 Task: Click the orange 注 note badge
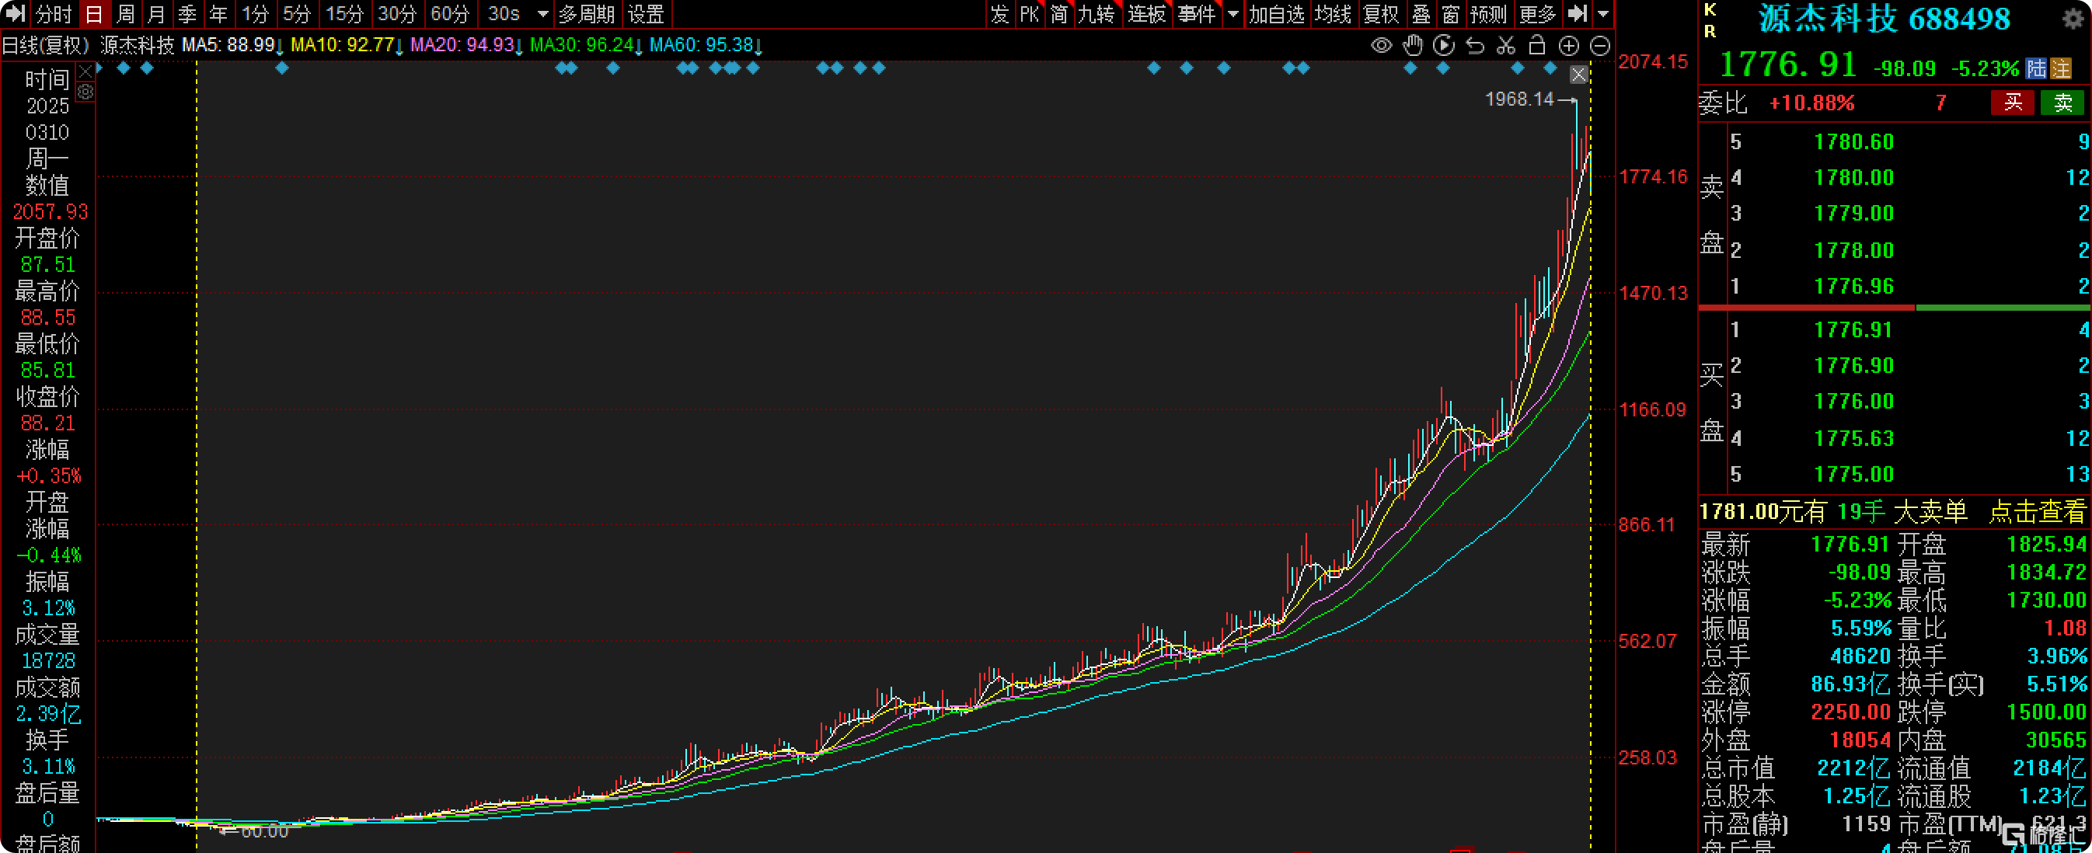pyautogui.click(x=2061, y=68)
